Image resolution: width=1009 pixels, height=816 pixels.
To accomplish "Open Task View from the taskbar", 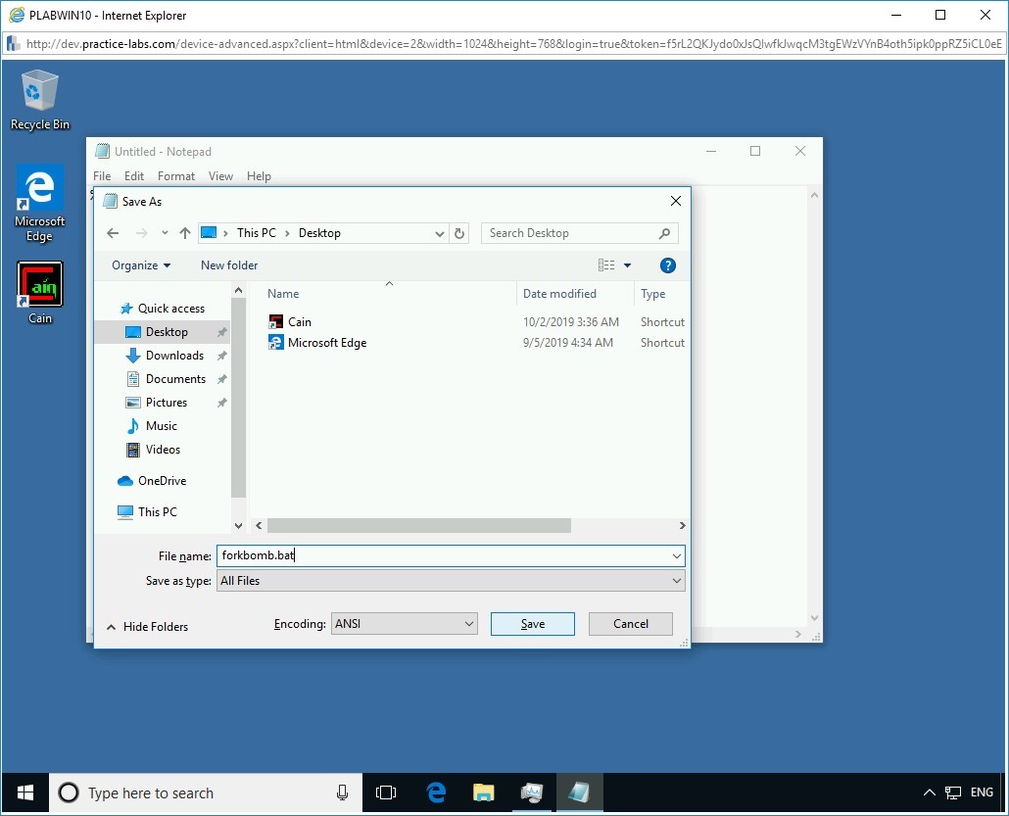I will coord(386,792).
